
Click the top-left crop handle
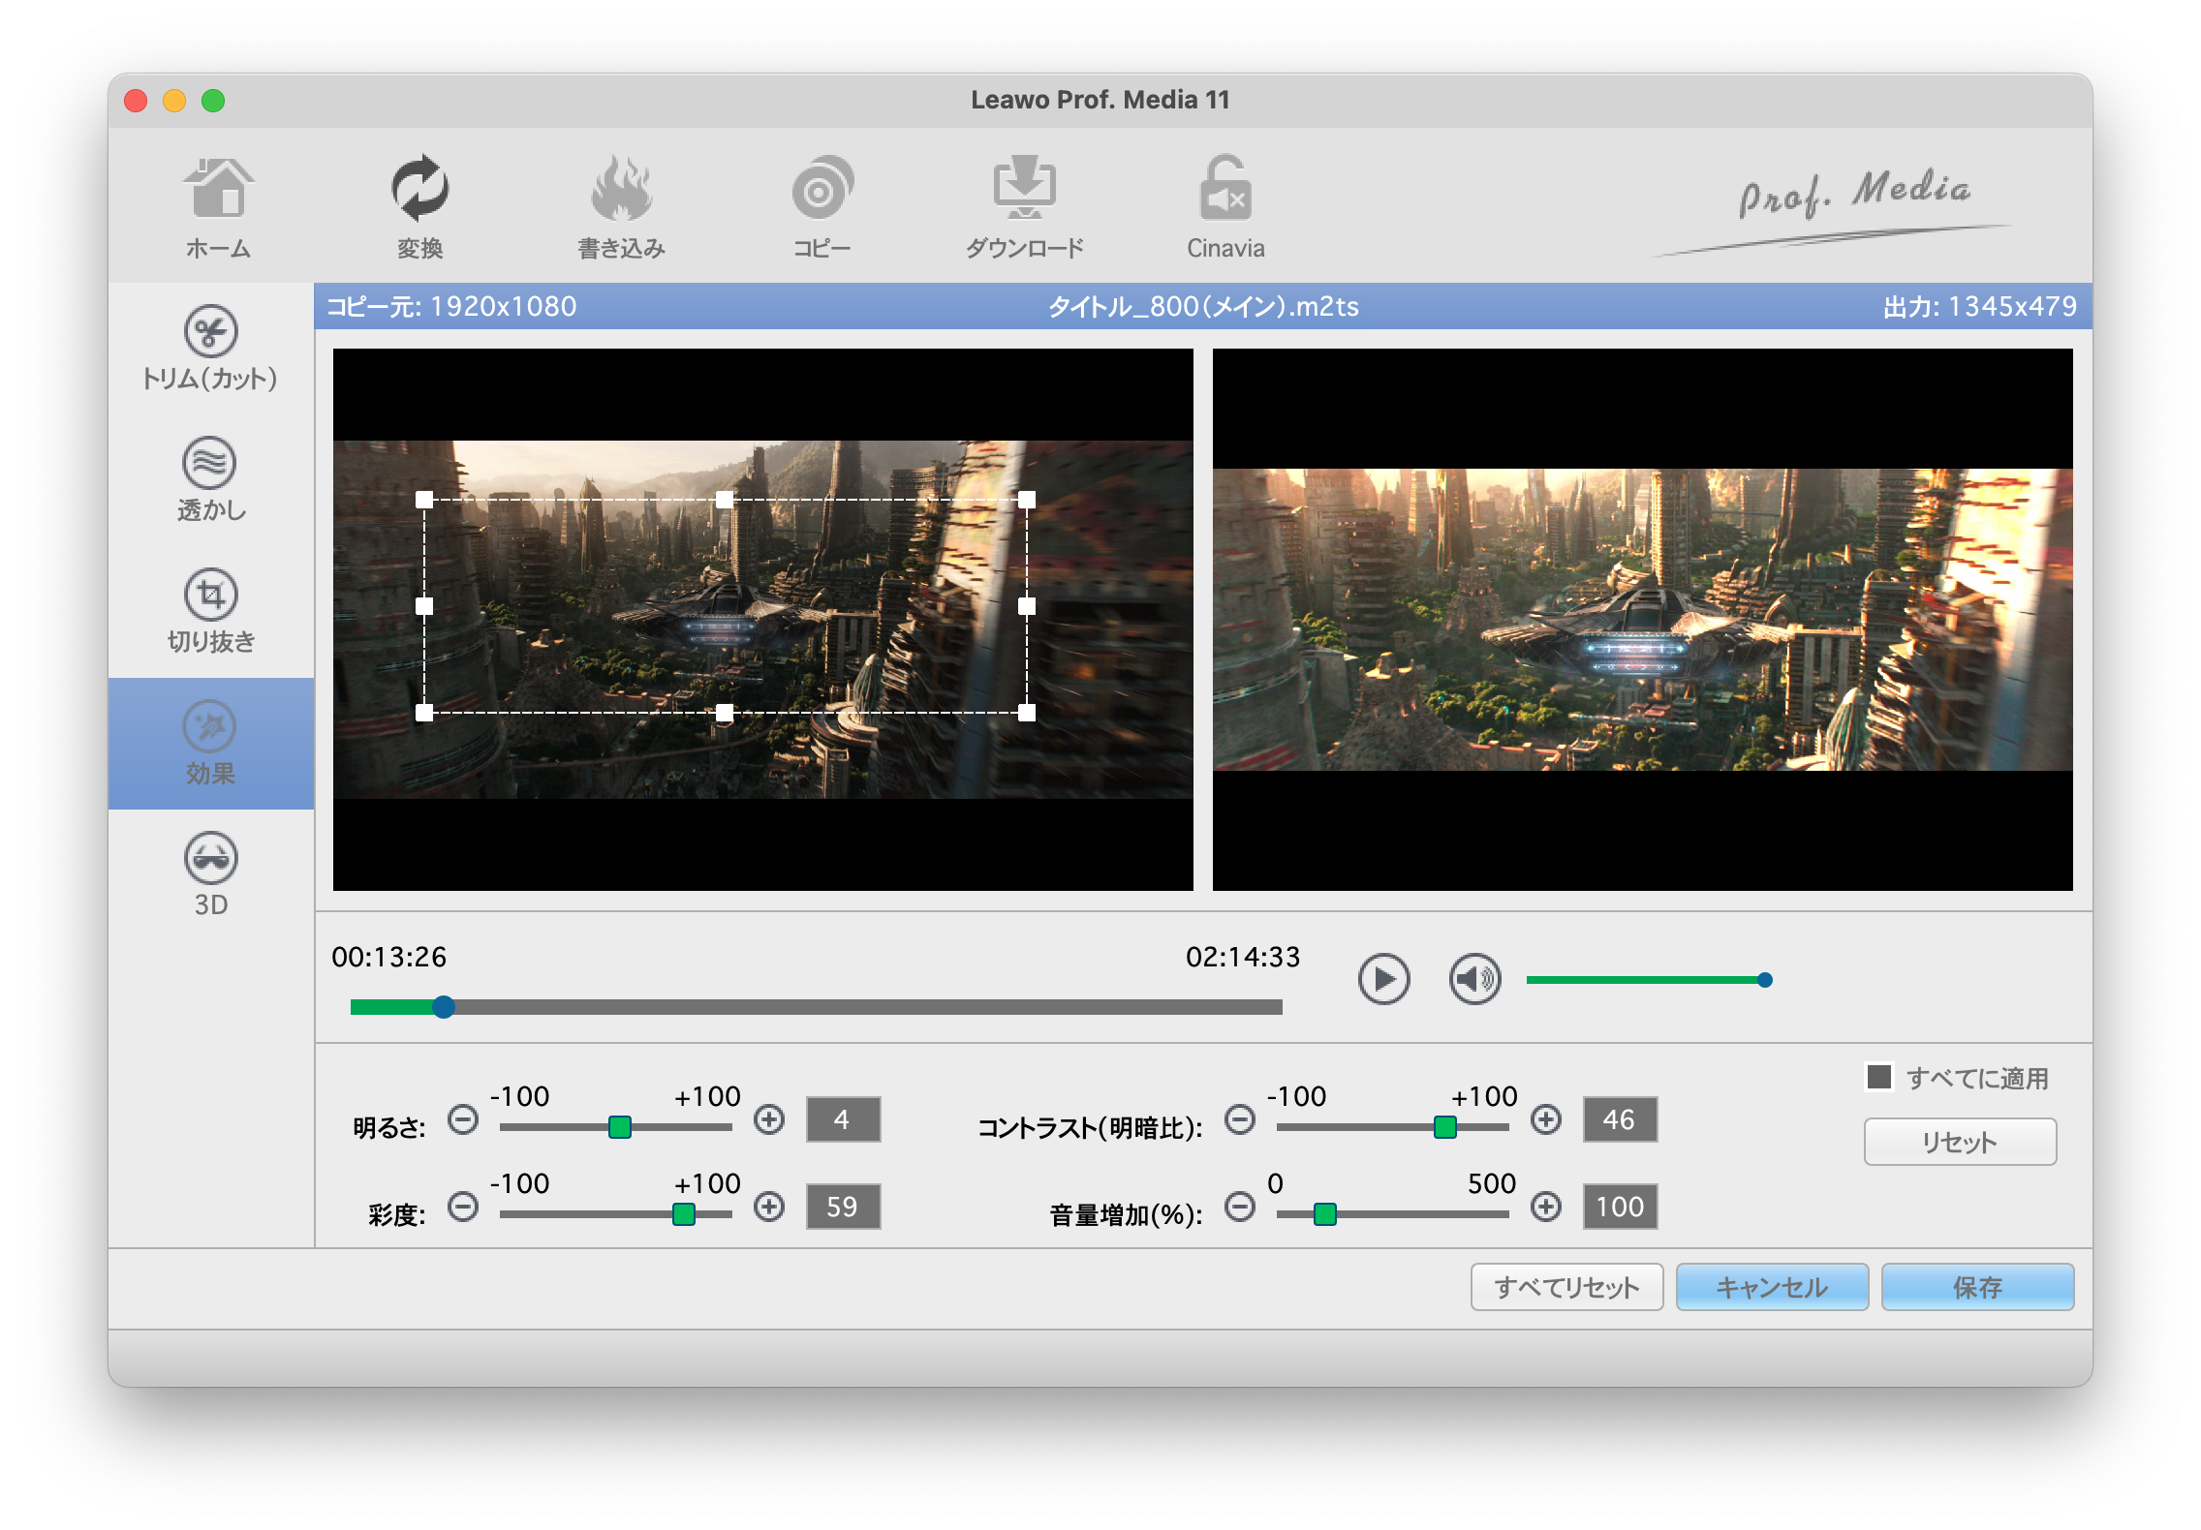[424, 500]
